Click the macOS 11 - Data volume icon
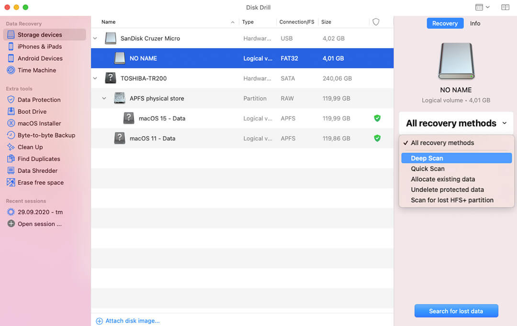This screenshot has width=517, height=326. (119, 138)
